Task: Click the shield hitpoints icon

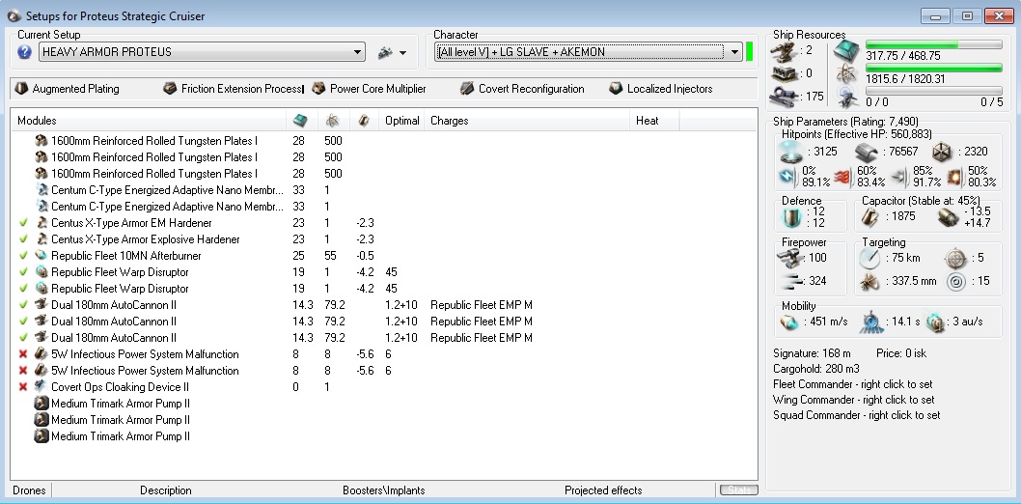Action: click(790, 151)
